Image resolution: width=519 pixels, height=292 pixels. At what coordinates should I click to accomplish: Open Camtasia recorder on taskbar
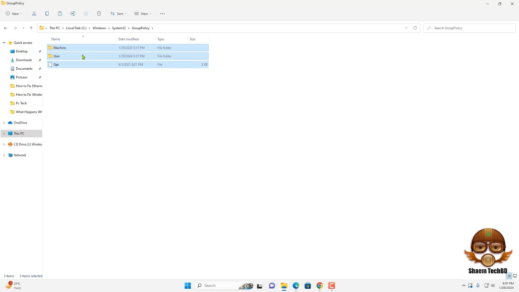pos(332,286)
